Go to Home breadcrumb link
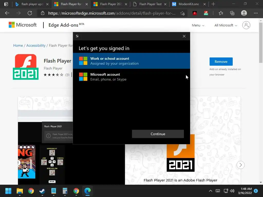The height and width of the screenshot is (197, 263). [18, 45]
